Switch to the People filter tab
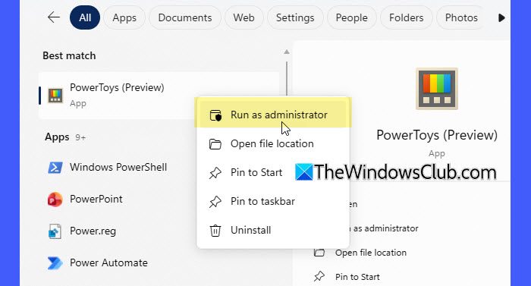 point(351,17)
